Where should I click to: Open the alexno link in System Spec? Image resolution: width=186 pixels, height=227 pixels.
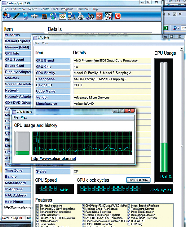pos(18,207)
